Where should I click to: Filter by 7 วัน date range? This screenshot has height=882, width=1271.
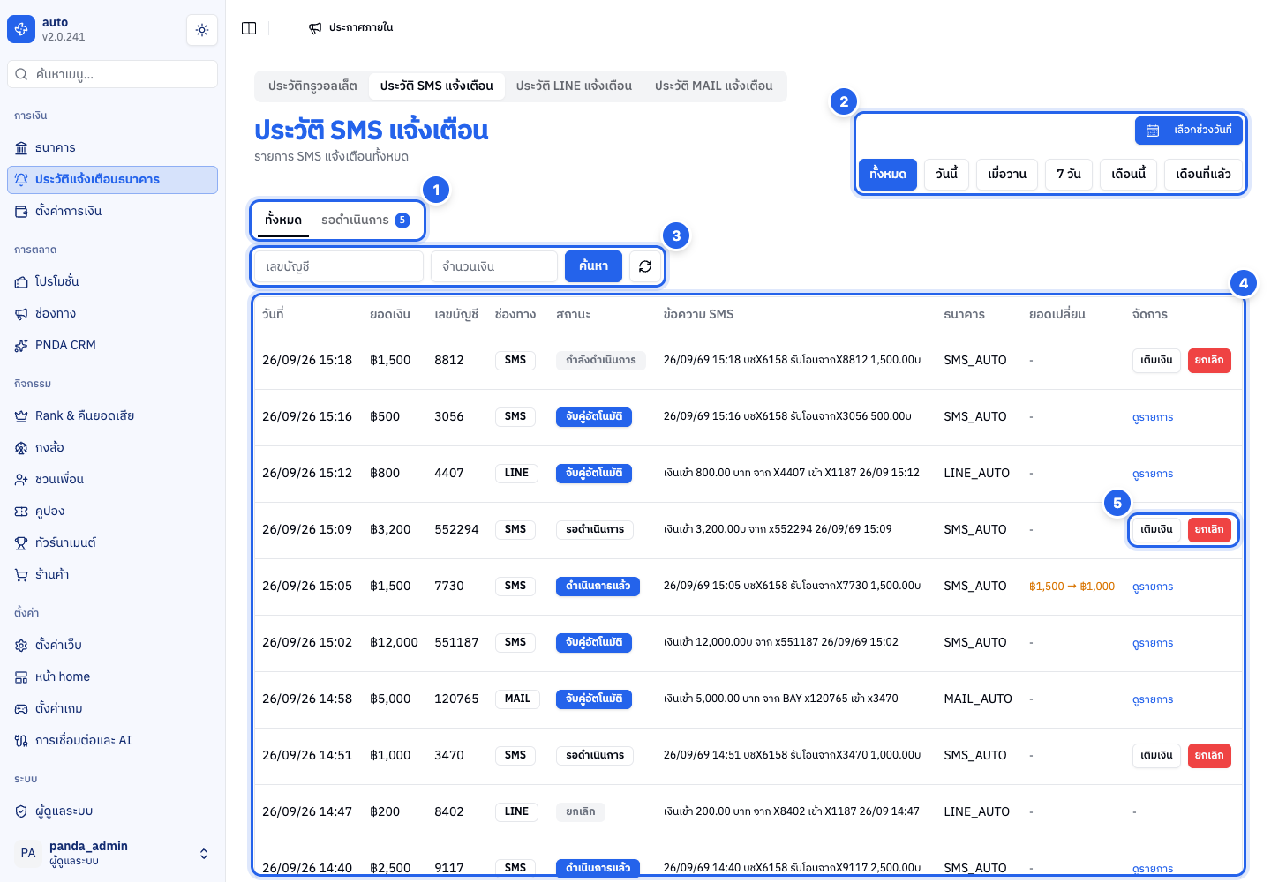click(x=1069, y=174)
